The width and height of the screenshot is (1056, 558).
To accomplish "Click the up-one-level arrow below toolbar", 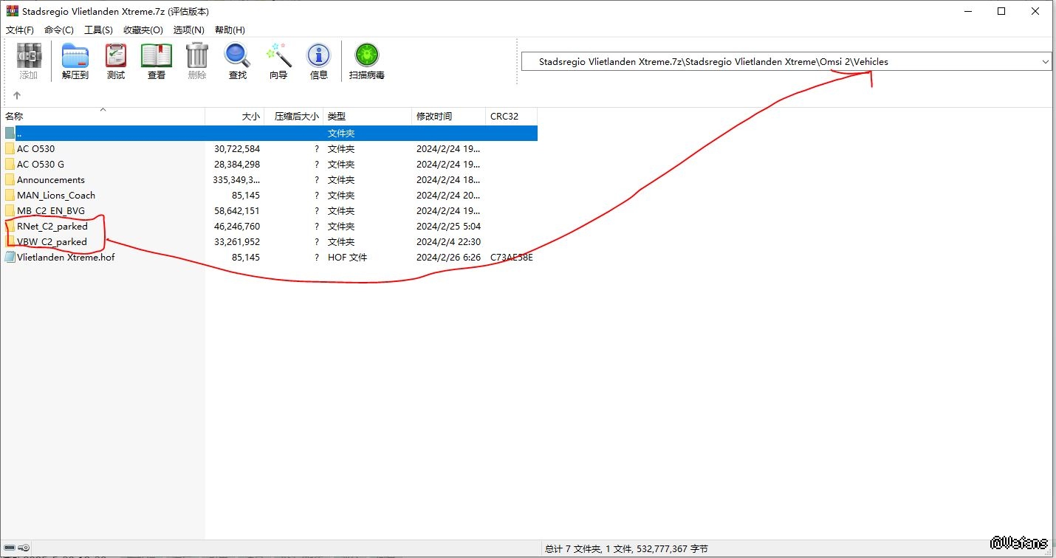I will coord(17,95).
